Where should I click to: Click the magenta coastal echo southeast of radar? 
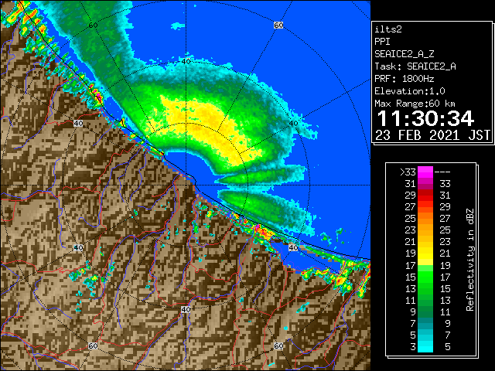258,226
